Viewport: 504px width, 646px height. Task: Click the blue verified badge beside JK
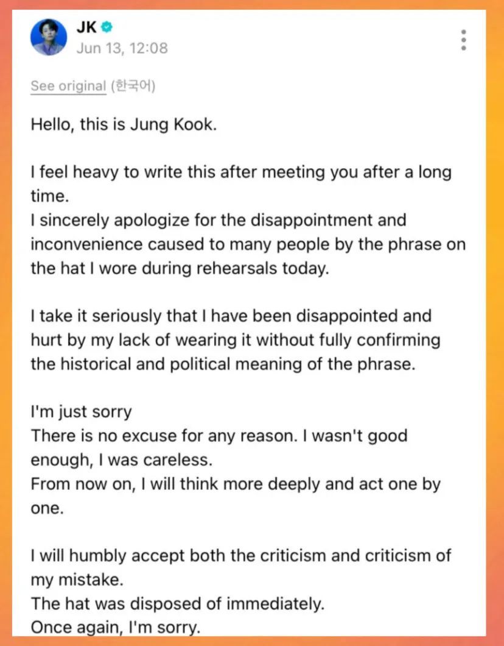[x=107, y=27]
